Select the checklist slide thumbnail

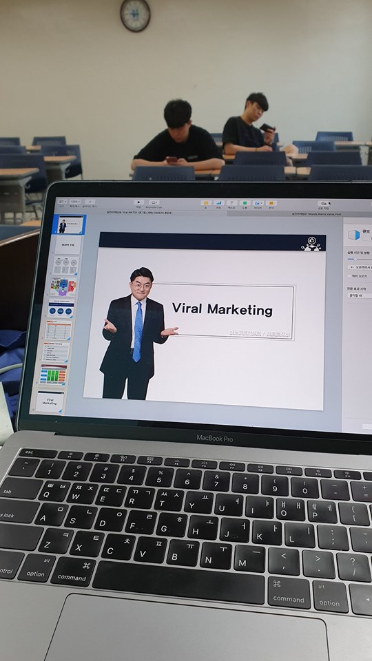56,352
